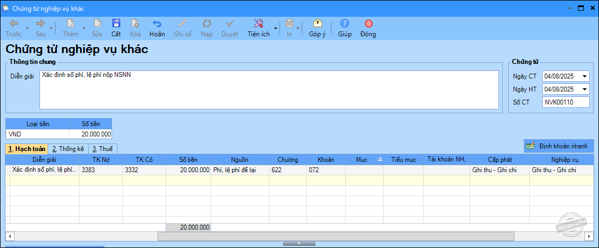Maximize the window

click(x=581, y=8)
